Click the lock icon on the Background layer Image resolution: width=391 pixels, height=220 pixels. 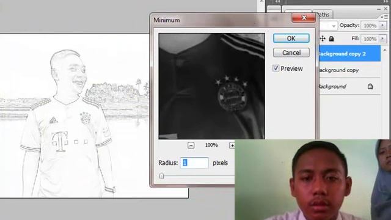[x=370, y=86]
